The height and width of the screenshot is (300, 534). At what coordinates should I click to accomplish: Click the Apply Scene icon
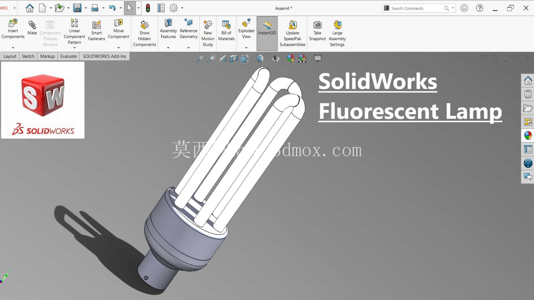(x=302, y=59)
